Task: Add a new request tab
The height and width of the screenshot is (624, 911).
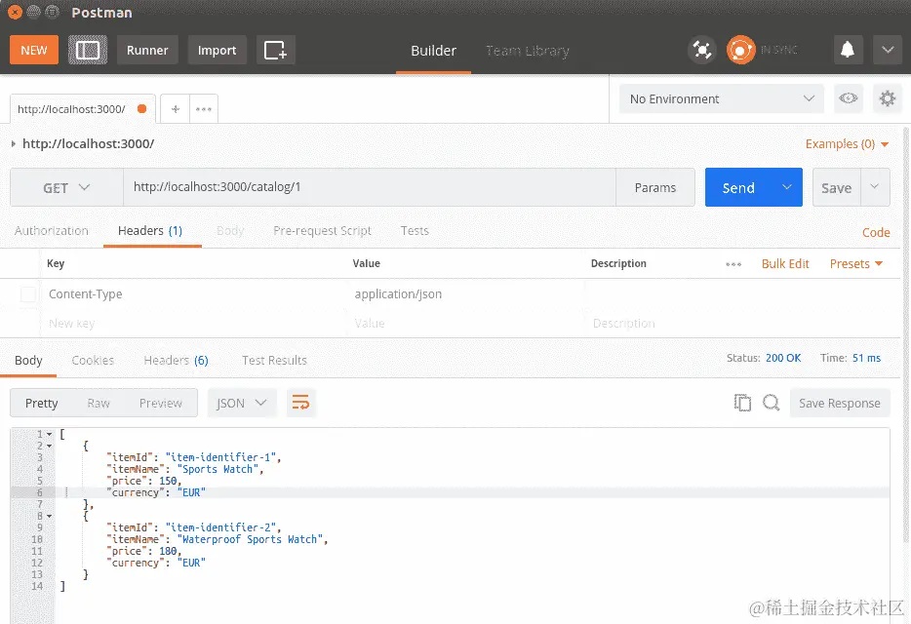Action: (x=176, y=109)
